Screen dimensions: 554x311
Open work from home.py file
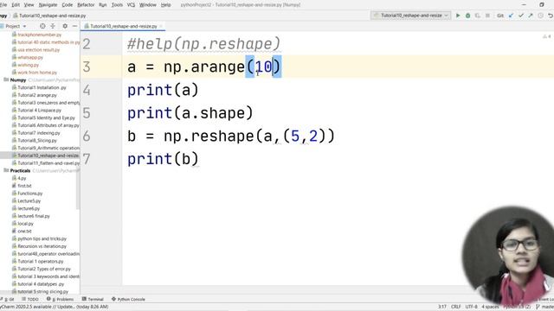pyautogui.click(x=37, y=73)
